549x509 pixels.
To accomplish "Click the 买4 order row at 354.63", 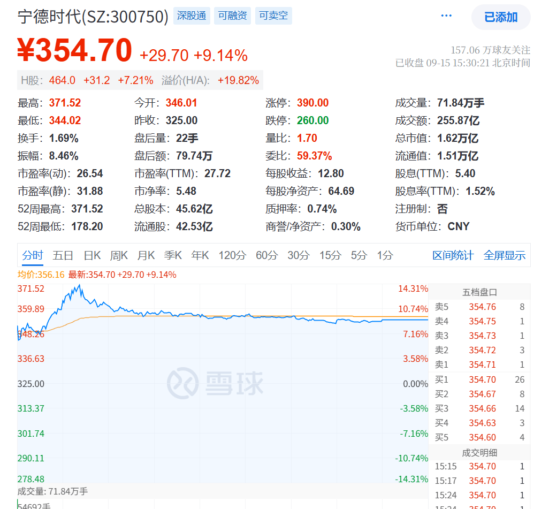I will 479,423.
